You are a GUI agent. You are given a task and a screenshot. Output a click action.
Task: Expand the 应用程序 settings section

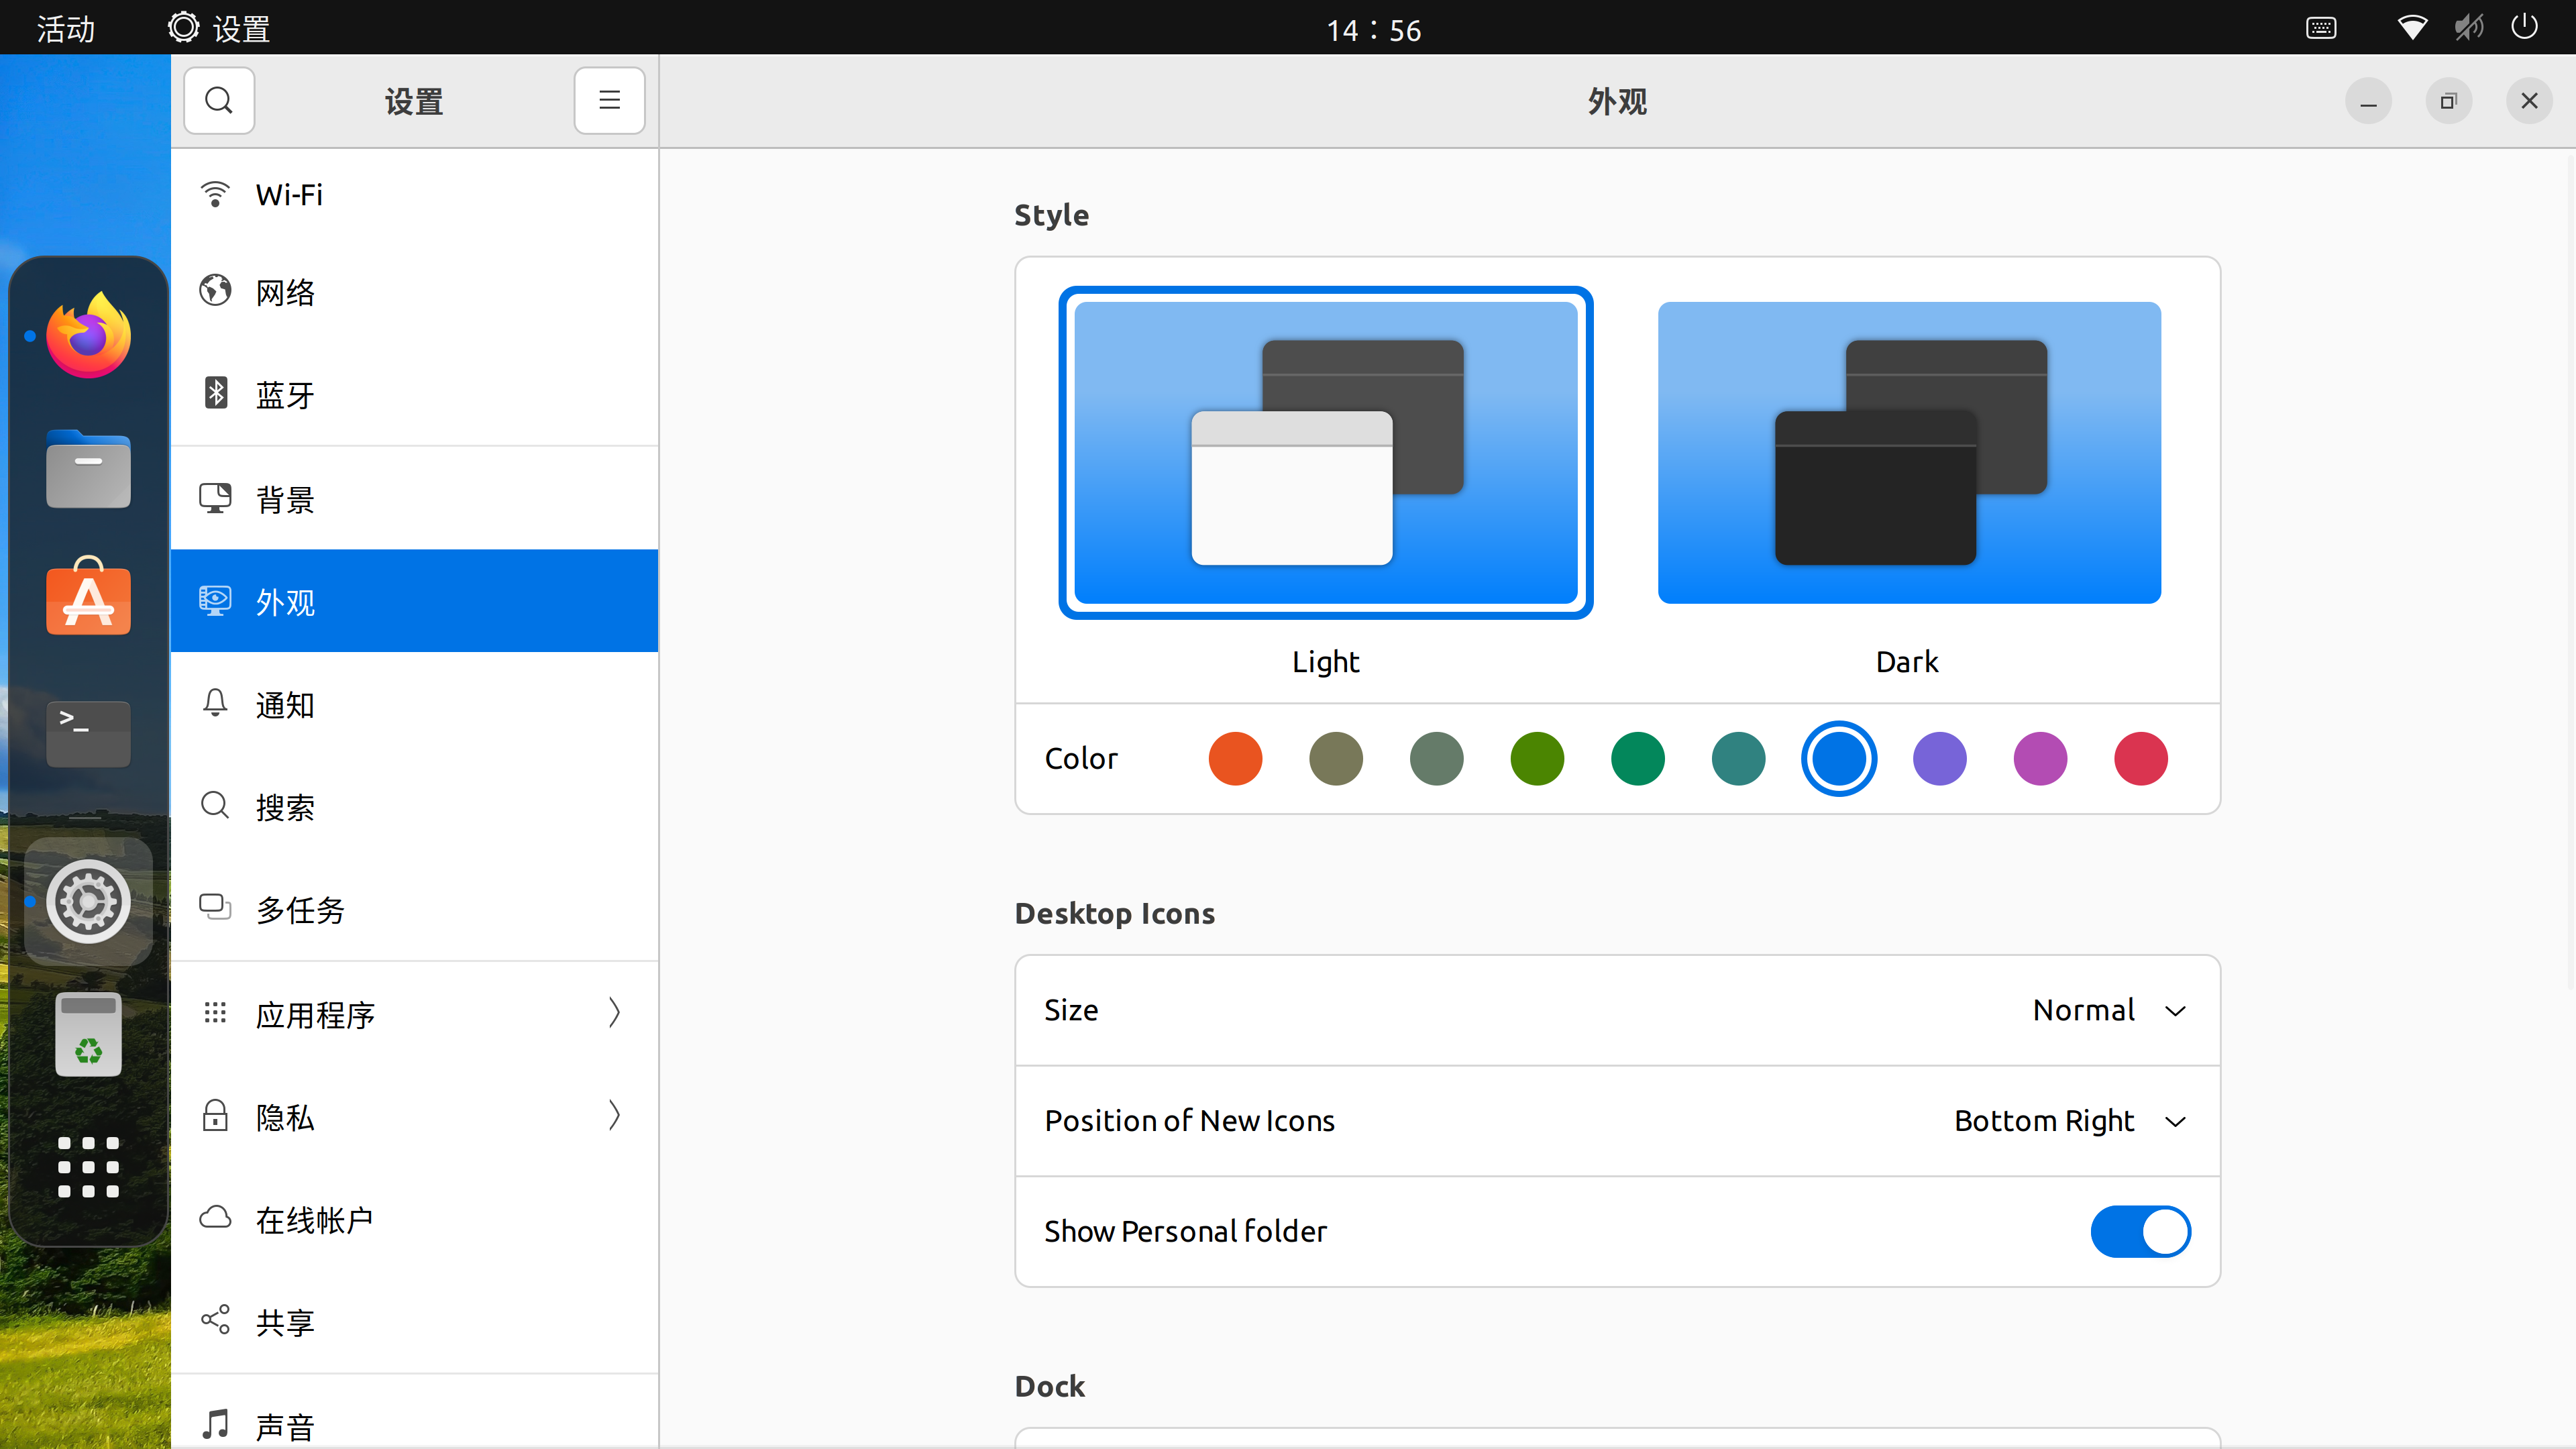coord(414,1014)
